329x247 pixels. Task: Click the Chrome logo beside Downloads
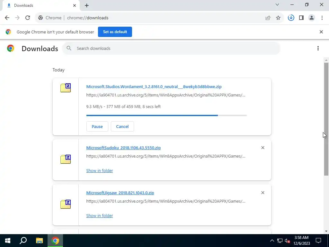coord(11,48)
